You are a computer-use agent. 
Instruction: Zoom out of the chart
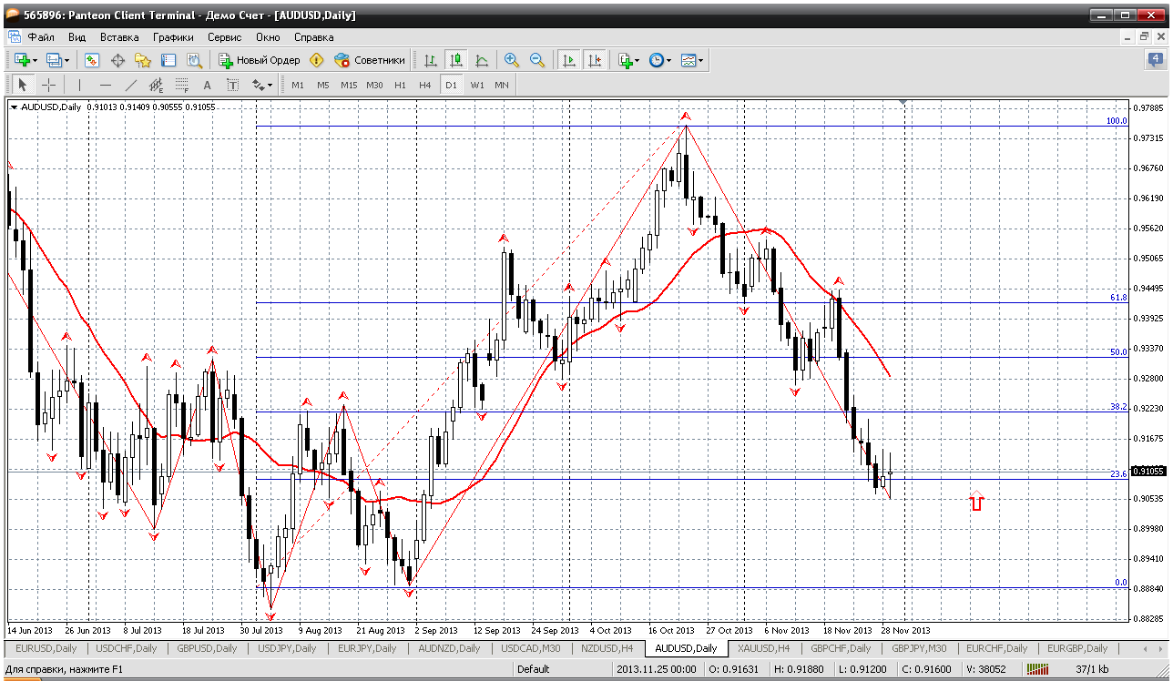(537, 60)
